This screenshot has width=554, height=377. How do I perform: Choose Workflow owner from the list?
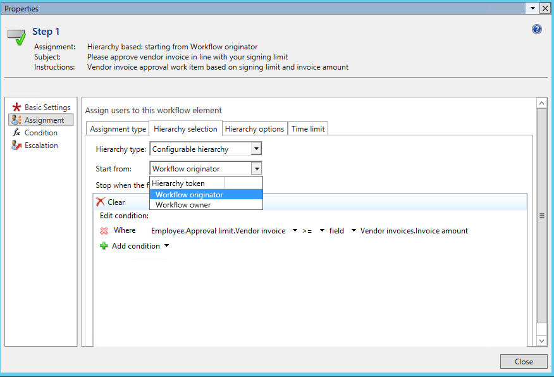[x=183, y=205]
